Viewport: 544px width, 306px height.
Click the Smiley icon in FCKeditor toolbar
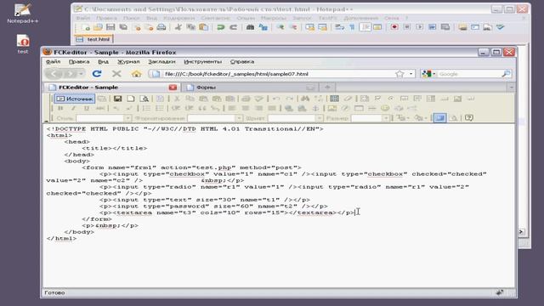pos(385,109)
